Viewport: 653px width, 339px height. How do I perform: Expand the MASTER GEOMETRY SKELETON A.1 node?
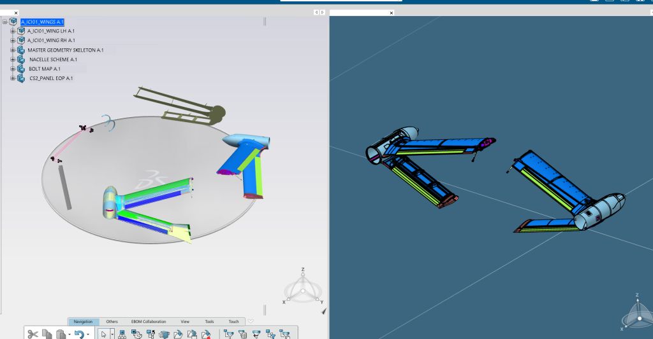pos(12,50)
